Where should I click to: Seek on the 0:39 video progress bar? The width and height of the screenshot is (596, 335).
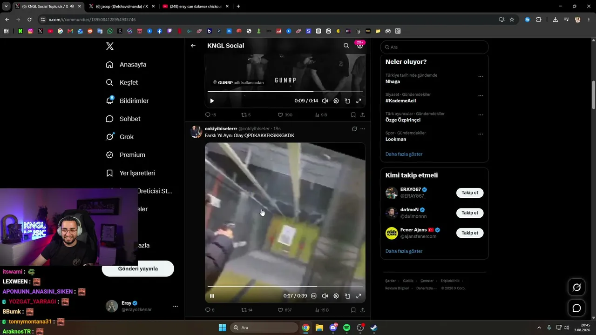point(285,287)
